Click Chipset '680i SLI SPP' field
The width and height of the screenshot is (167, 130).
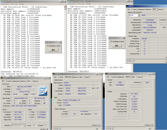[x=82, y=88]
